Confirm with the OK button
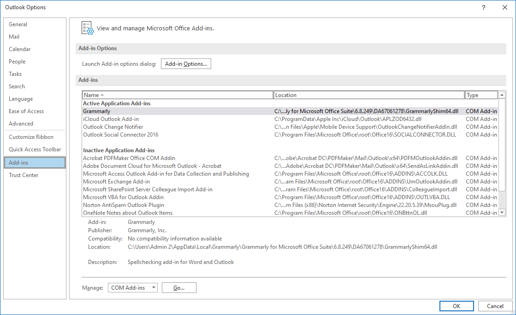516x315 pixels. coord(457,306)
